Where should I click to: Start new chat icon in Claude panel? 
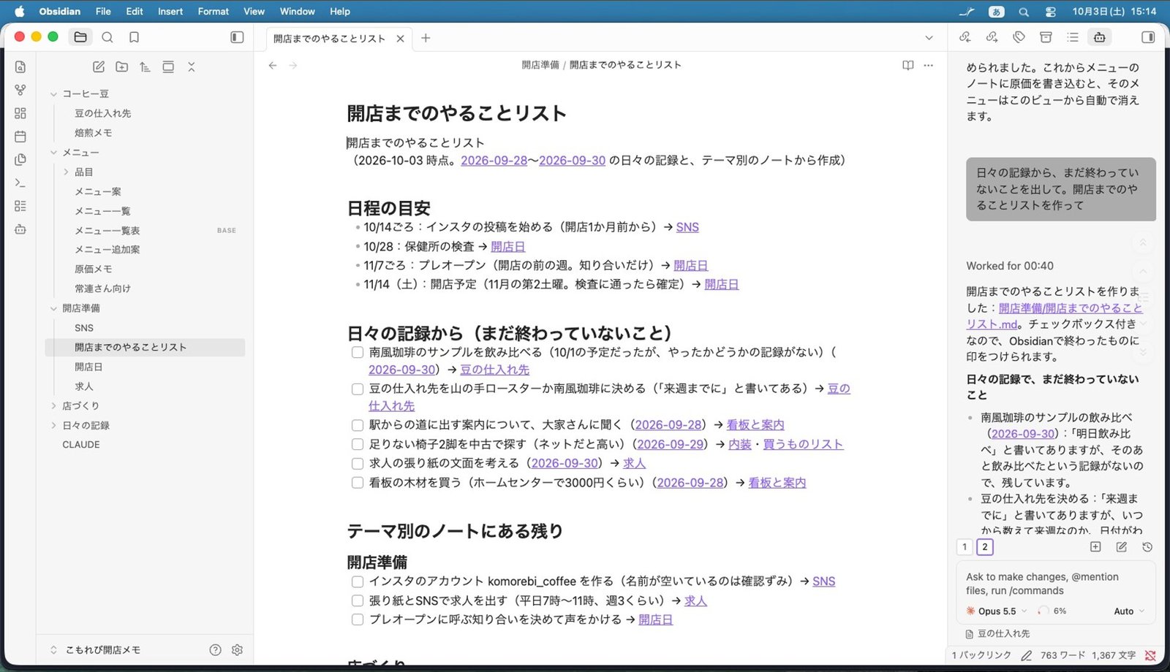(x=1122, y=547)
